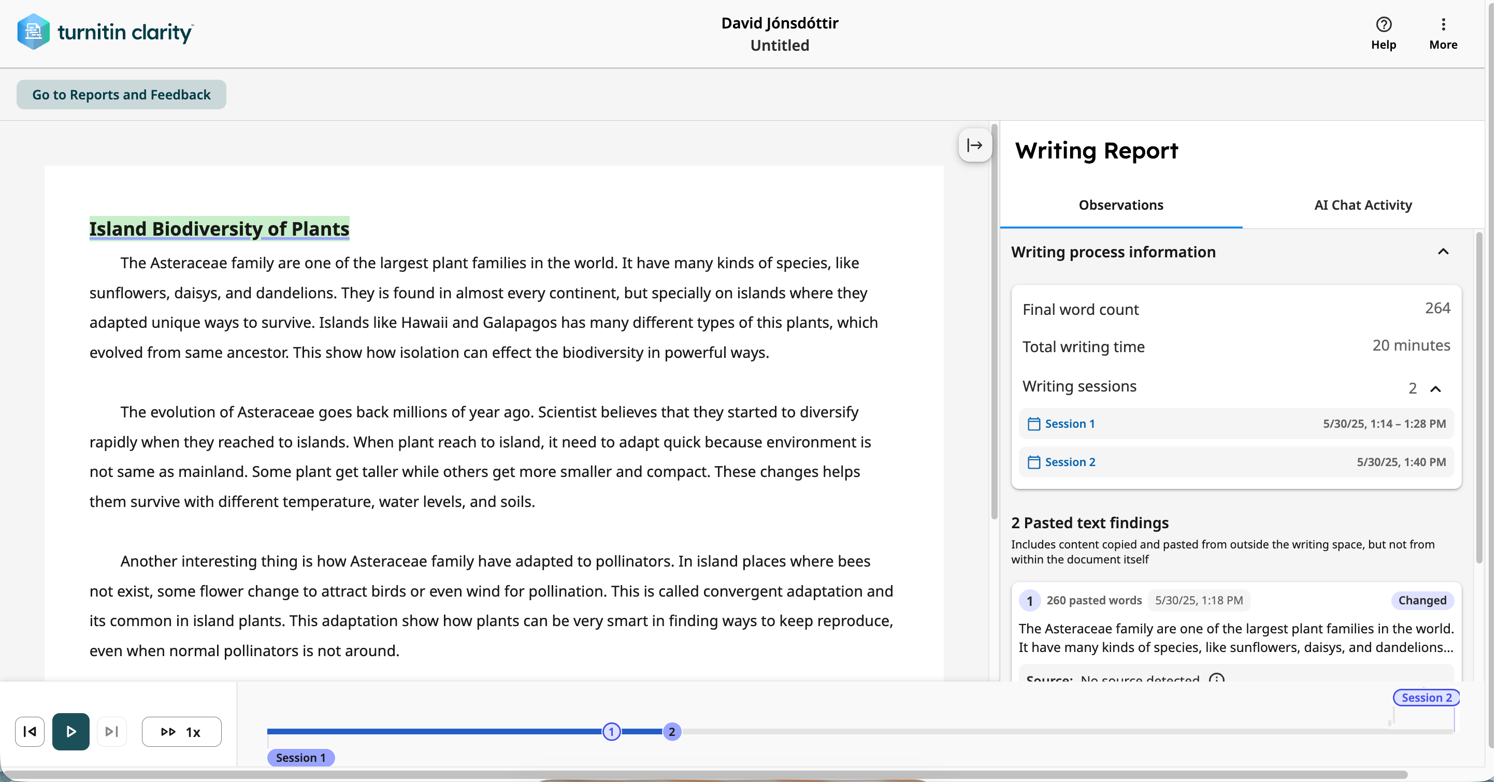Click the 260 pasted words label
1497x782 pixels.
(x=1093, y=600)
